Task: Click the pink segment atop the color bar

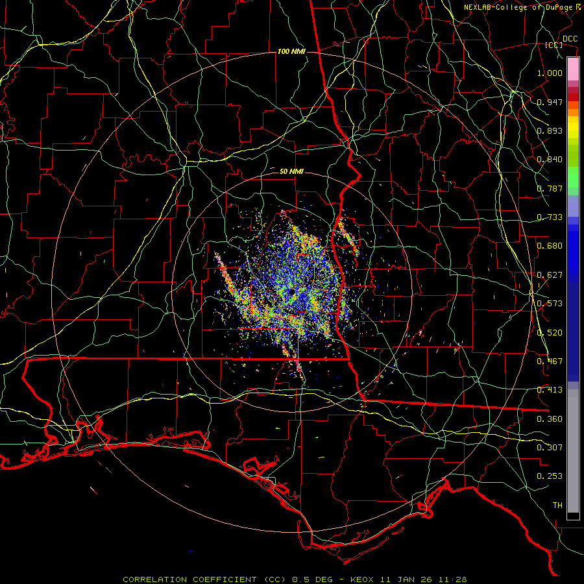Action: pos(573,69)
